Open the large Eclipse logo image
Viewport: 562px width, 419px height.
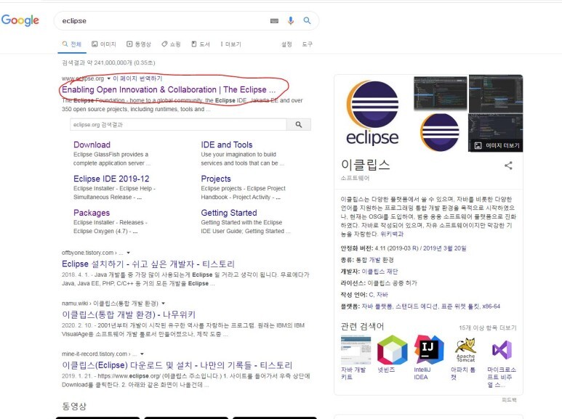[372, 113]
